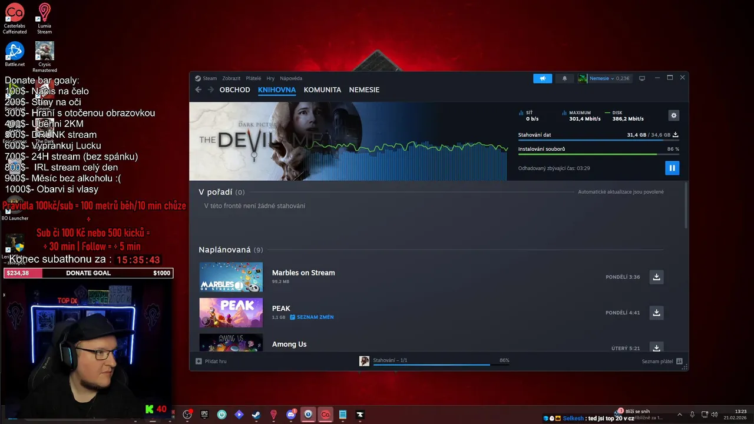Click the SÍŤ 0 b/s stat
The height and width of the screenshot is (424, 754).
tap(529, 115)
